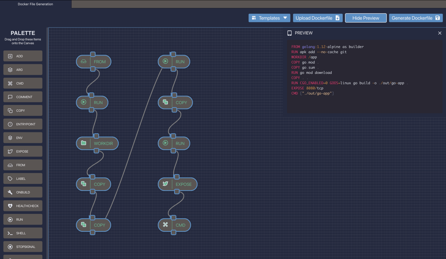Click the Hide Preview button
This screenshot has width=446, height=259.
point(366,18)
